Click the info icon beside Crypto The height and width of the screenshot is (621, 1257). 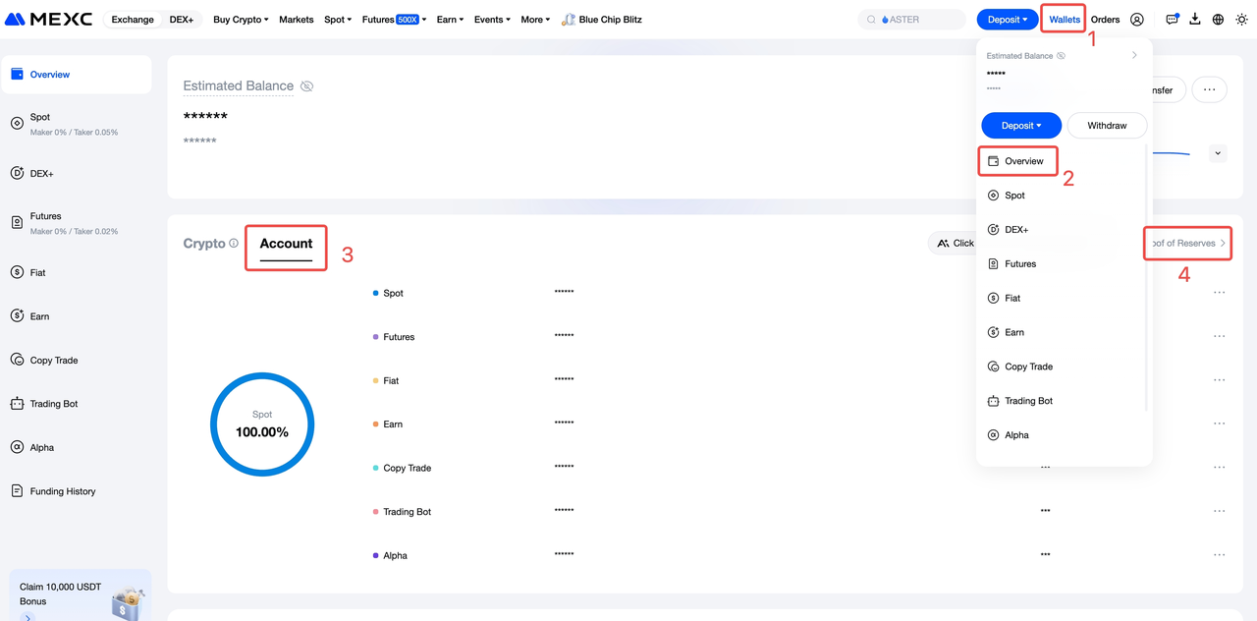pyautogui.click(x=234, y=244)
